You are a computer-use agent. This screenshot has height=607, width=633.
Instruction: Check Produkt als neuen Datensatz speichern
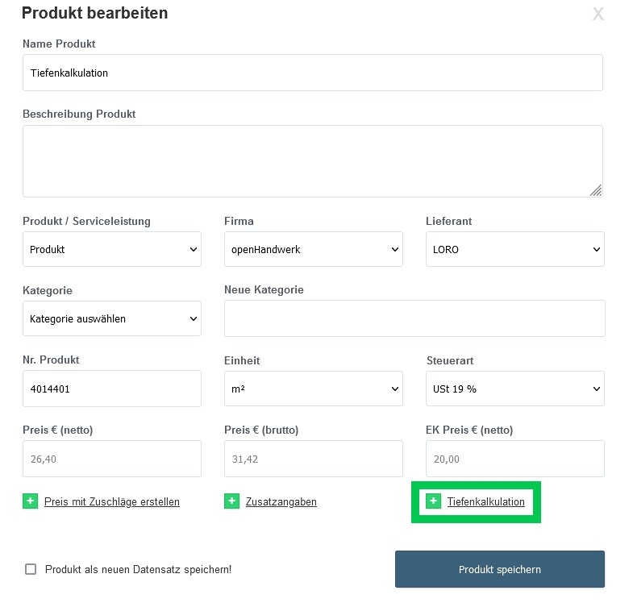[31, 569]
